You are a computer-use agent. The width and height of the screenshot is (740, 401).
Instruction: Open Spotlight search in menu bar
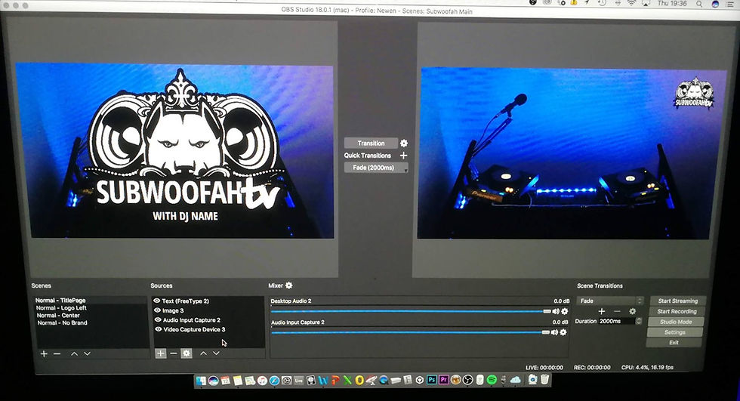(x=698, y=3)
